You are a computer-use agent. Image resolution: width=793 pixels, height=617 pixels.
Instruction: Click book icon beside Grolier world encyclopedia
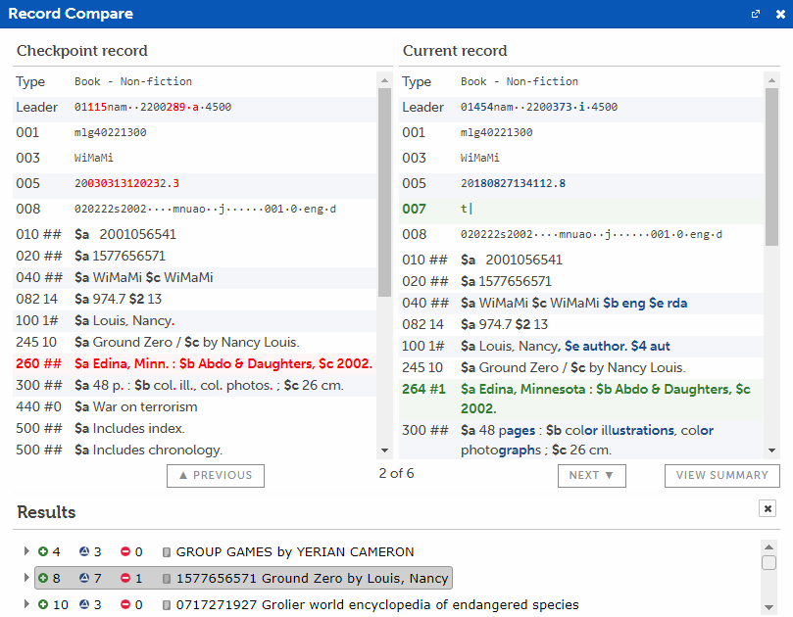pyautogui.click(x=167, y=605)
